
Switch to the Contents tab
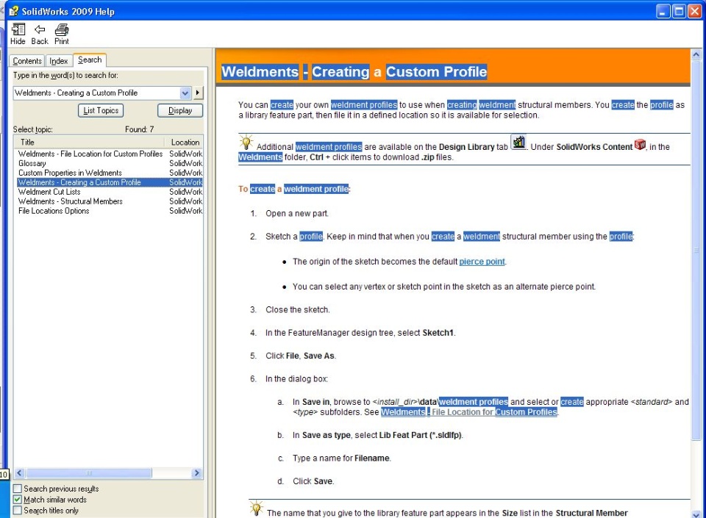coord(27,61)
